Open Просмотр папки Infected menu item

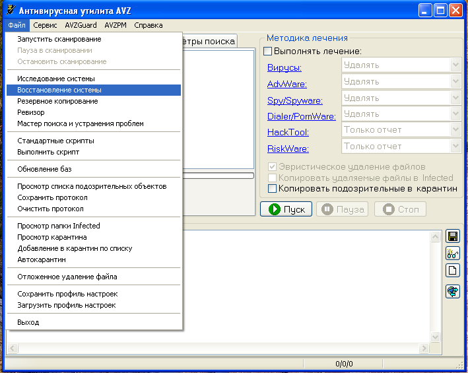click(x=94, y=226)
